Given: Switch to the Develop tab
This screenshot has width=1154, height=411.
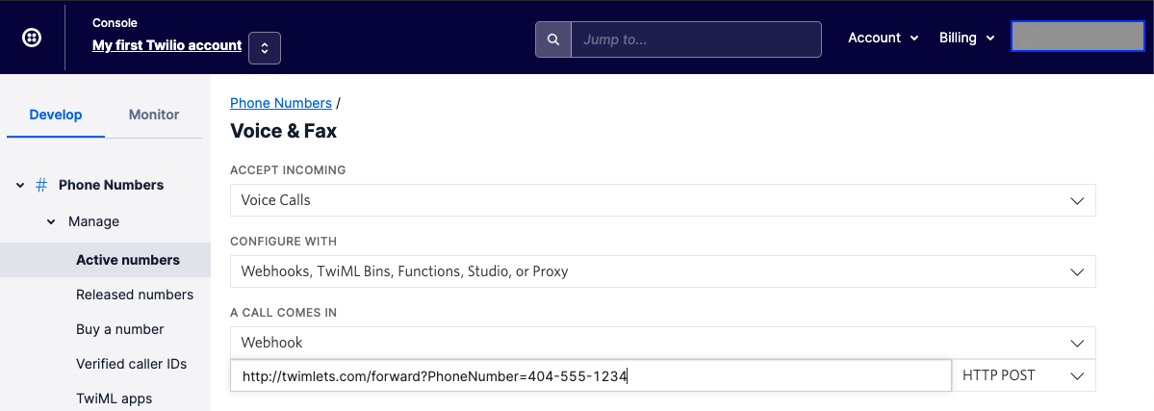Looking at the screenshot, I should coord(56,115).
